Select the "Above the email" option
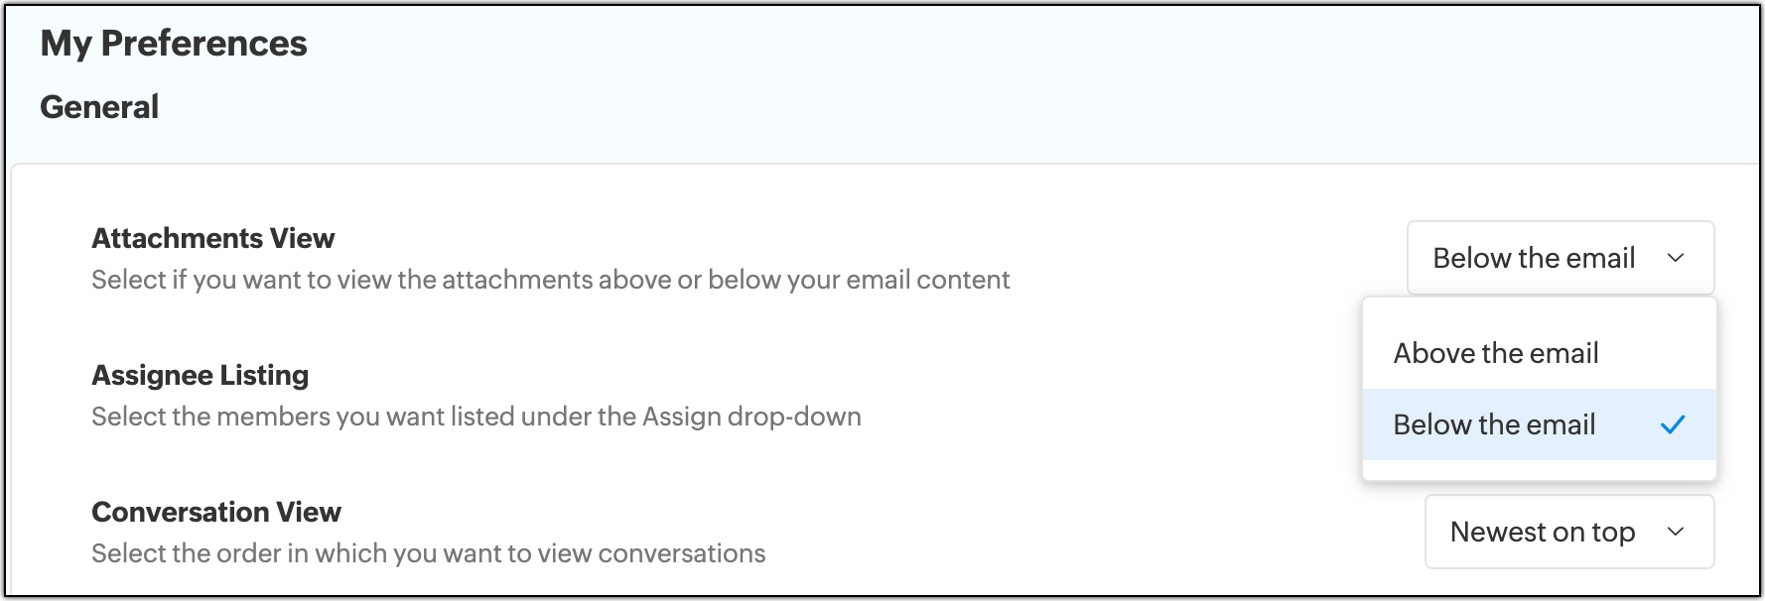This screenshot has height=601, width=1765. (1496, 353)
